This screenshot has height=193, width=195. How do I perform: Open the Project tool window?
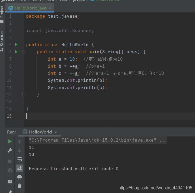point(2,14)
